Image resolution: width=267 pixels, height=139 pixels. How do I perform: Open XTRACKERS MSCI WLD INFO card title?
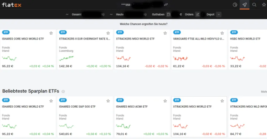pyautogui.click(x=248, y=107)
